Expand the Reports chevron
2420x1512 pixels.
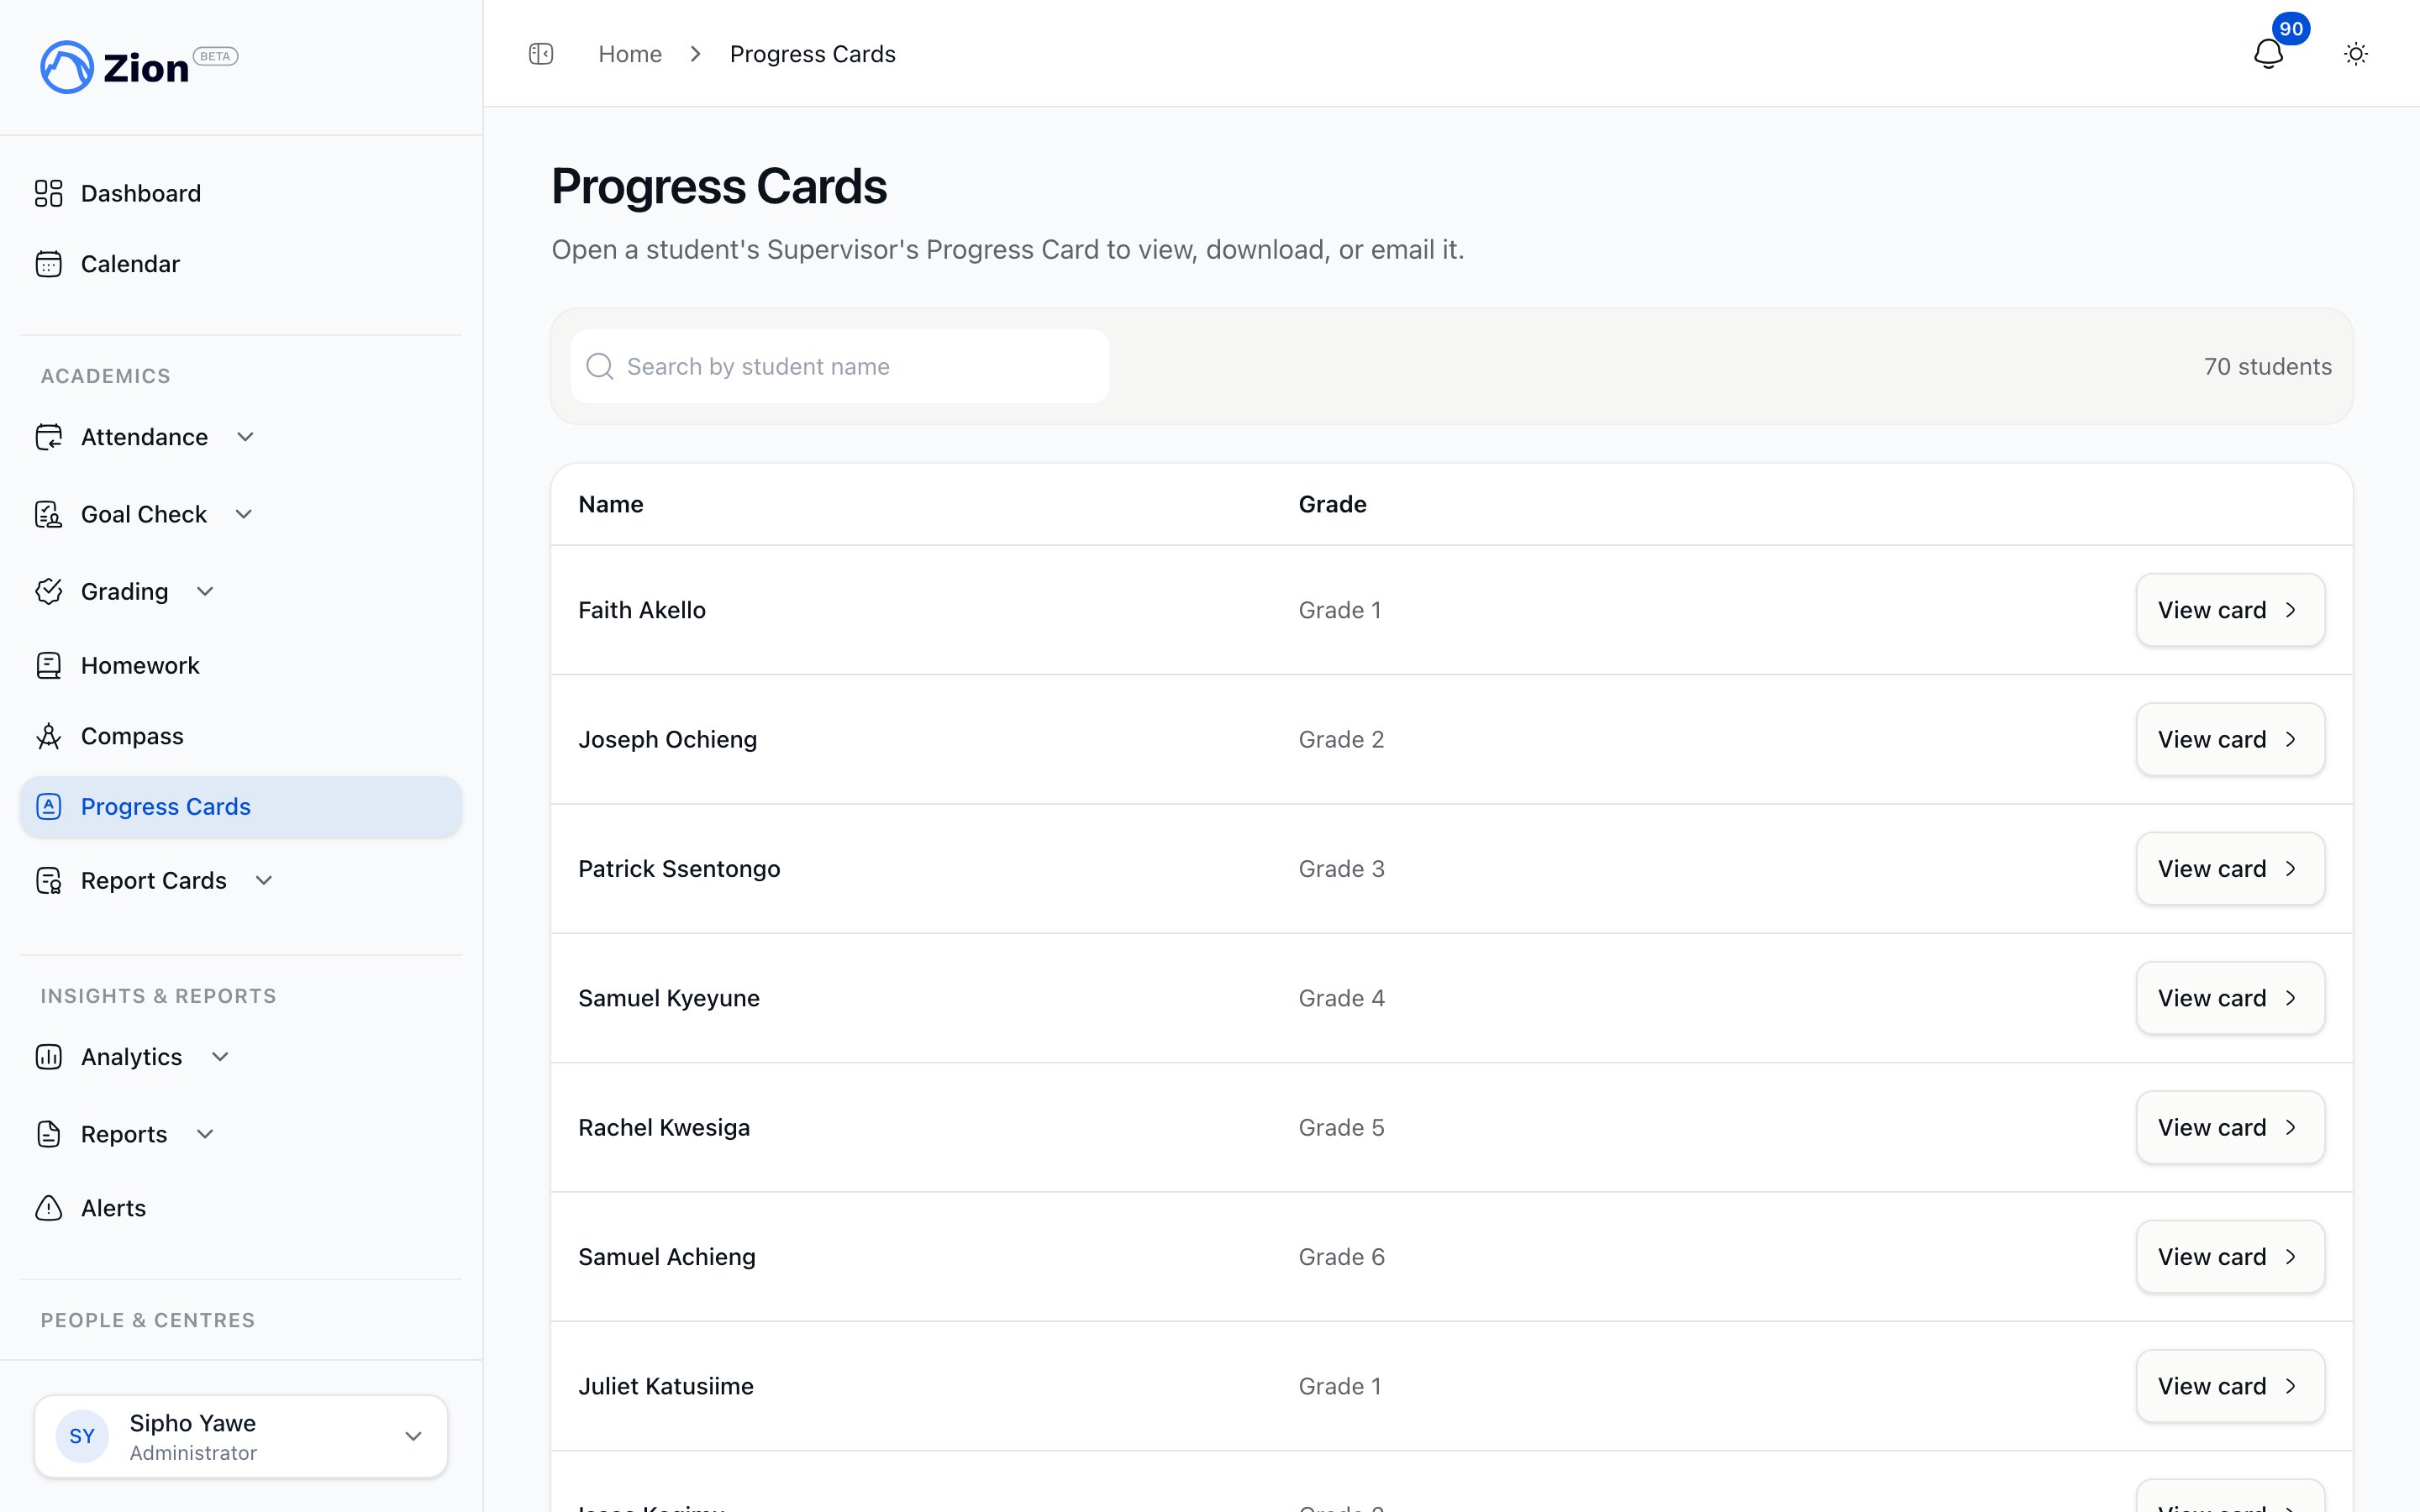pyautogui.click(x=205, y=1134)
